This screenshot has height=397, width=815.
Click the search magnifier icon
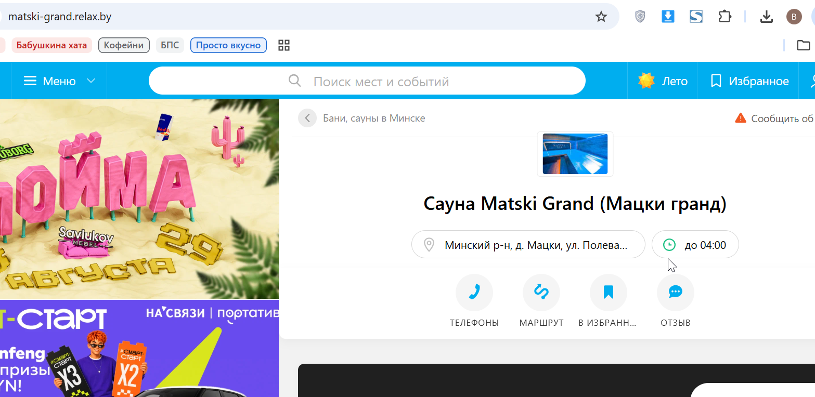coord(295,81)
